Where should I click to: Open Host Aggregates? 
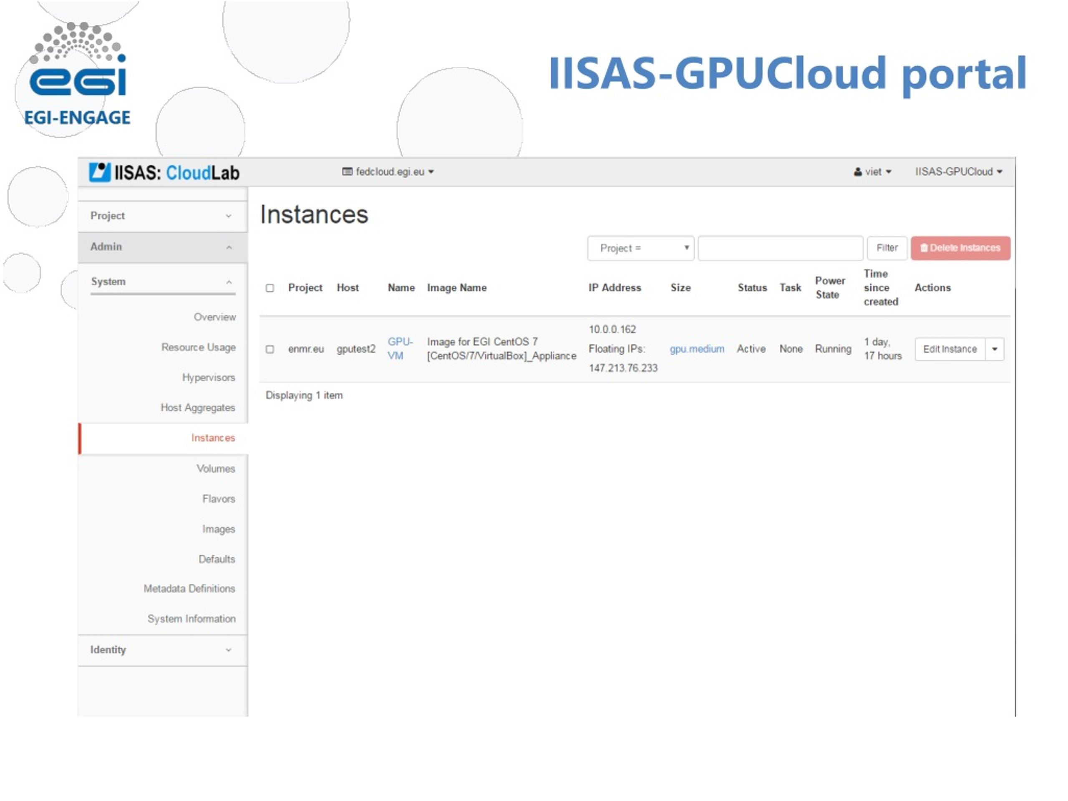(x=198, y=408)
